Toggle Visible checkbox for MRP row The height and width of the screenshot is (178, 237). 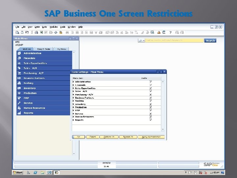click(150, 110)
